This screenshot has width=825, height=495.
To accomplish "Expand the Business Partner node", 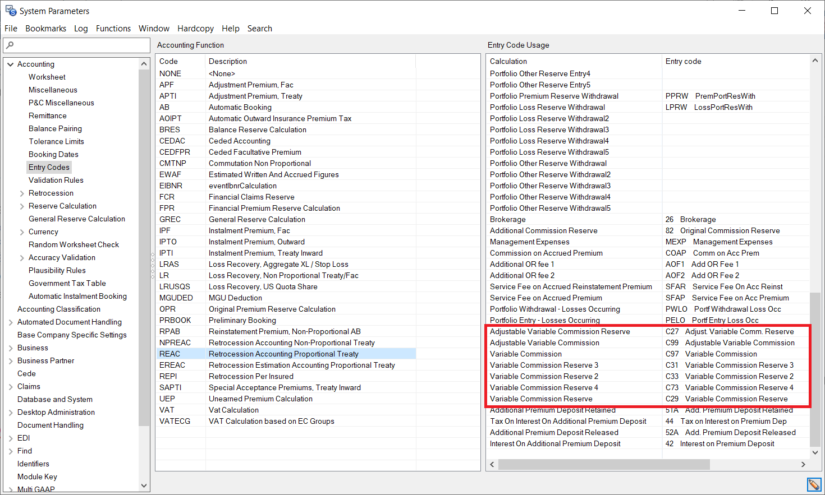I will tap(11, 361).
